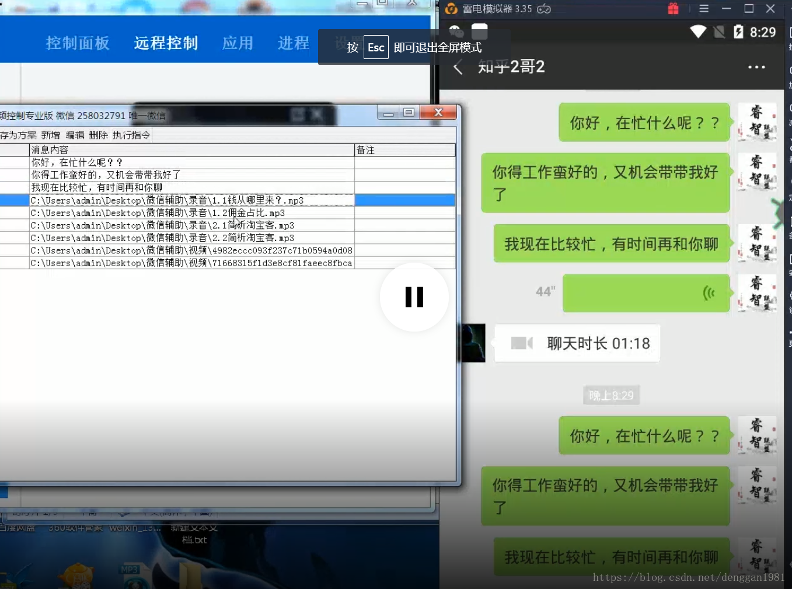Pause the video with the round pause button
Viewport: 792px width, 589px height.
[x=414, y=297]
